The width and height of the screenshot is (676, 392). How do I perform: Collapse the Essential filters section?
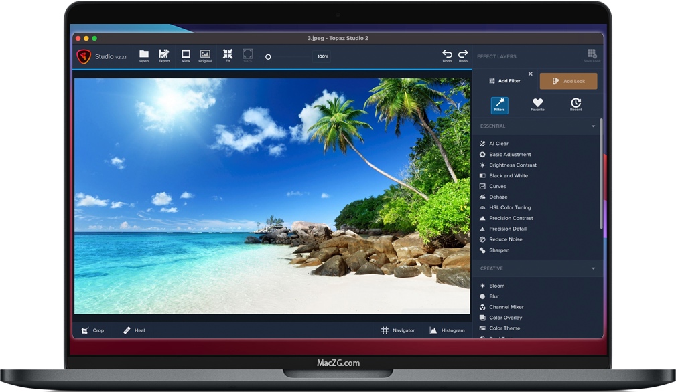(593, 126)
